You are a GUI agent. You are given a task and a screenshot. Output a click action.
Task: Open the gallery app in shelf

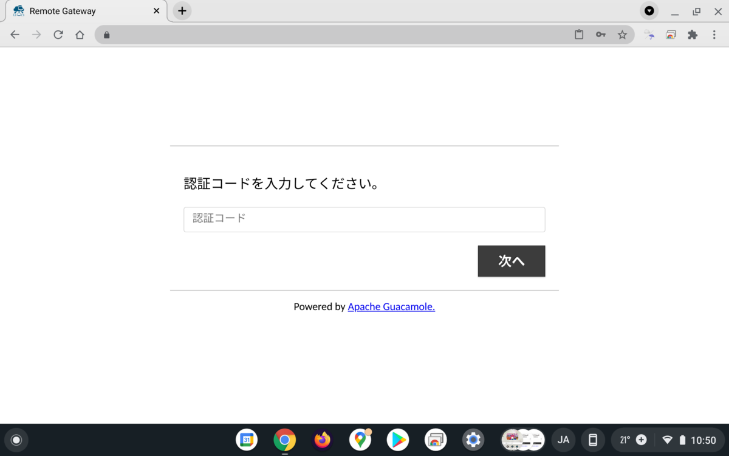[436, 440]
